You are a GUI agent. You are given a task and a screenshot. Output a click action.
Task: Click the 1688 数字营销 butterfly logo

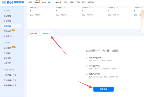click(x=4, y=2)
